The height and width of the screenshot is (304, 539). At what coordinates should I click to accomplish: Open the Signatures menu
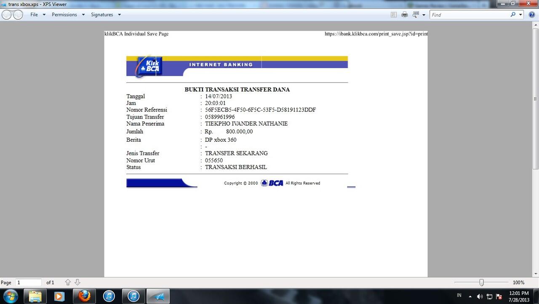[x=102, y=15]
